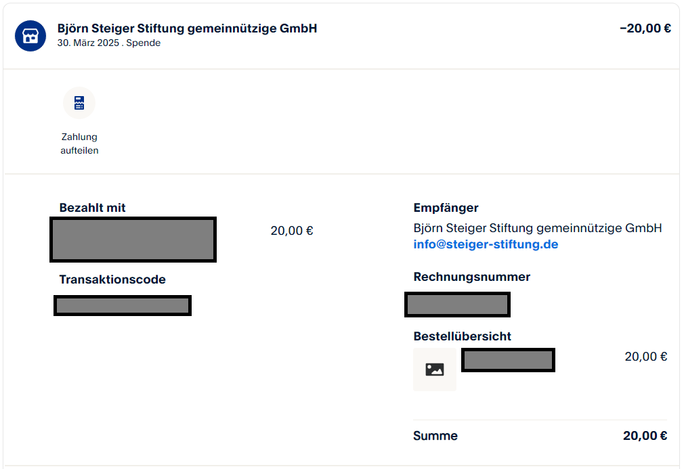Select the redacted invoice number value
This screenshot has height=469, width=684.
point(457,305)
